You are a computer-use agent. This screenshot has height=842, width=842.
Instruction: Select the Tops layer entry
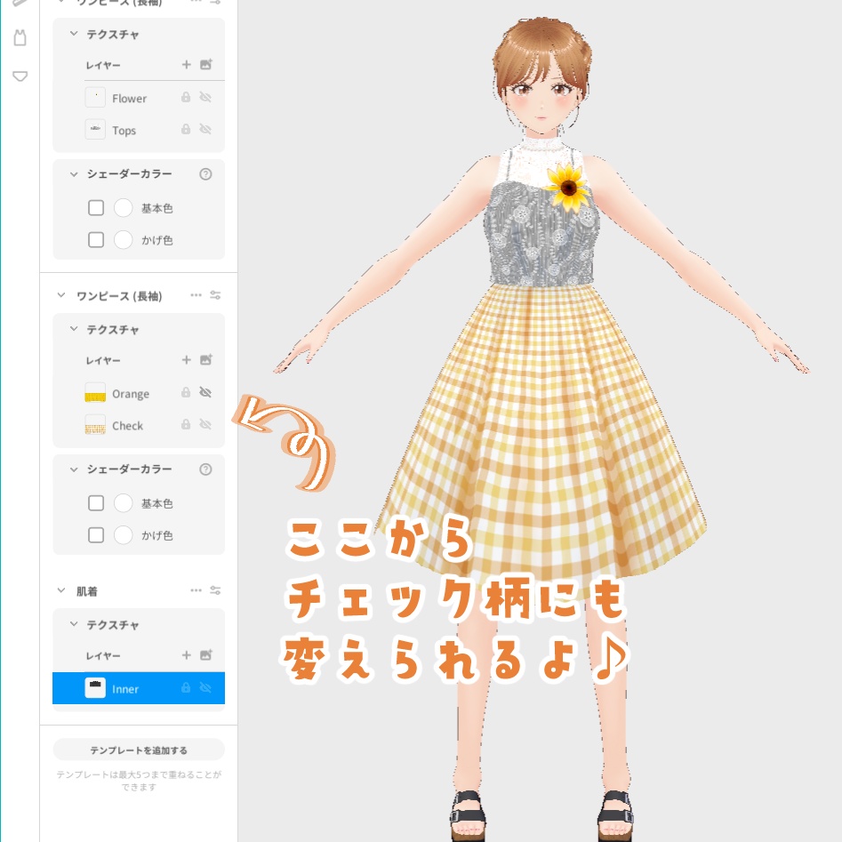(x=124, y=130)
